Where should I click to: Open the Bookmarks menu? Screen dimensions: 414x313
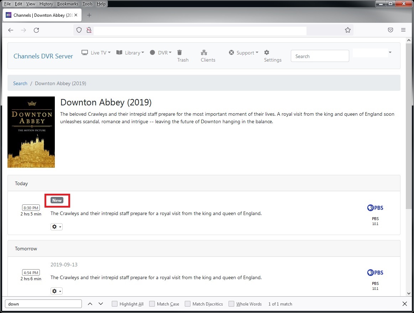(68, 4)
